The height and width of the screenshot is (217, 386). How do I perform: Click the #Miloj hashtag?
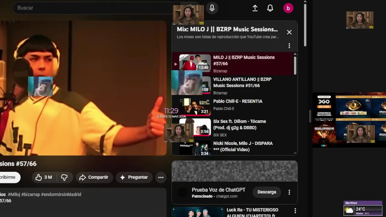tap(14, 194)
